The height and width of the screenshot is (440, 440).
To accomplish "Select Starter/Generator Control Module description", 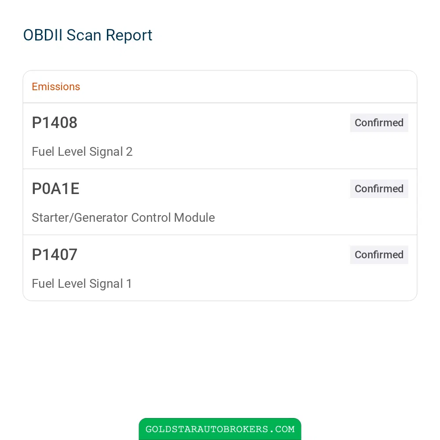I will [123, 218].
